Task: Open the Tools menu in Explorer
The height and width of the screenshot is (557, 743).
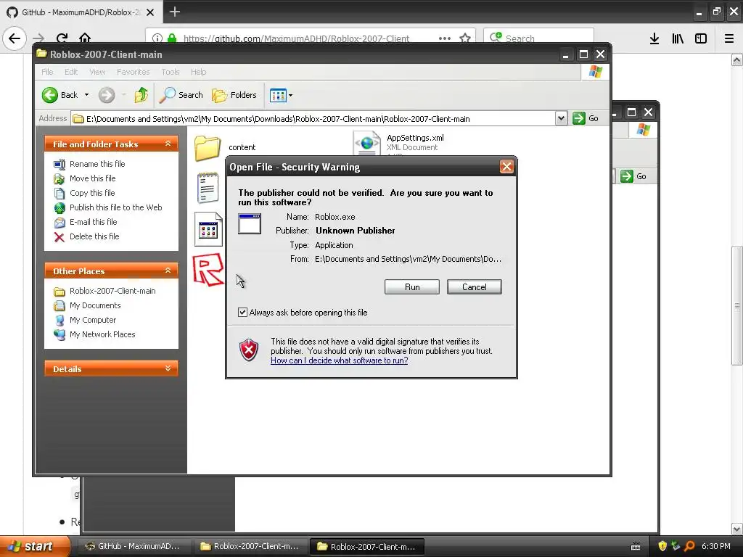Action: (170, 72)
